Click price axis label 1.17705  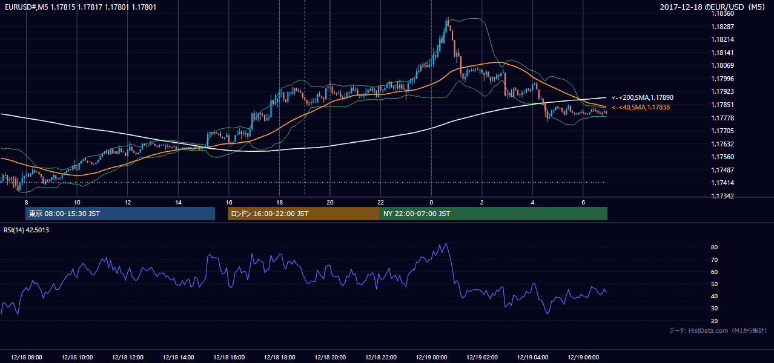723,131
